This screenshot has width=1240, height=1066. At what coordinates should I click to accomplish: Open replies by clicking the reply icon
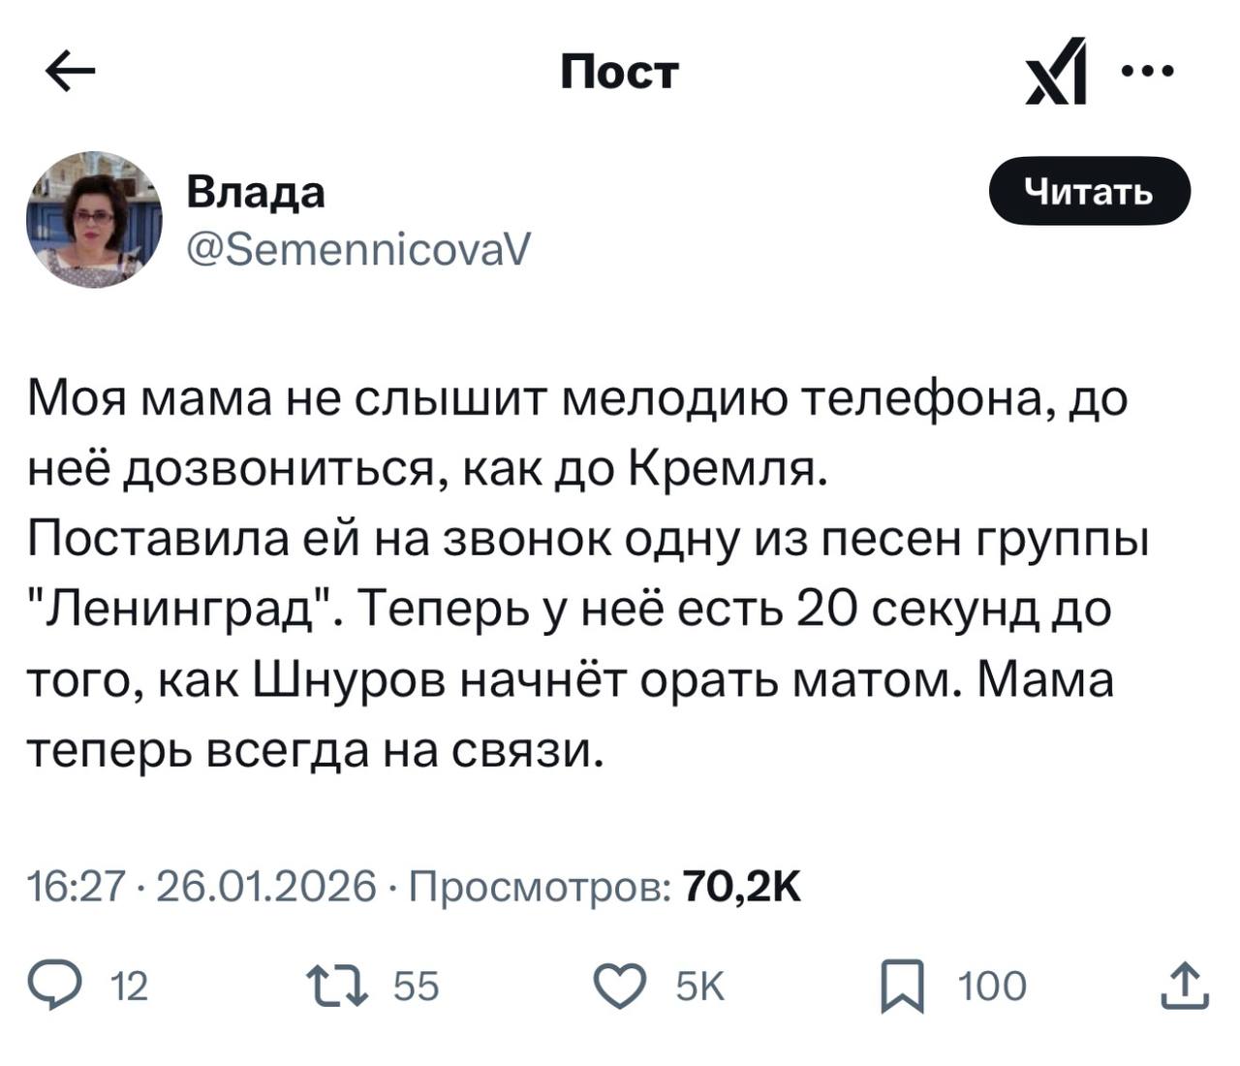pyautogui.click(x=60, y=987)
